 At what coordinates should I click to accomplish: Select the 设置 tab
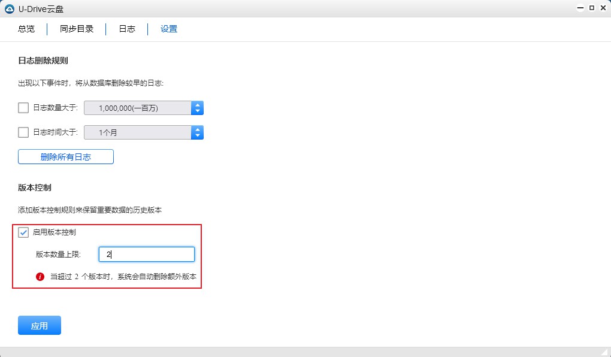point(168,28)
